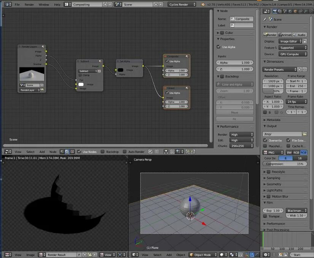Open the Display Image Editor dropdown
The width and height of the screenshot is (314, 258).
click(290, 41)
